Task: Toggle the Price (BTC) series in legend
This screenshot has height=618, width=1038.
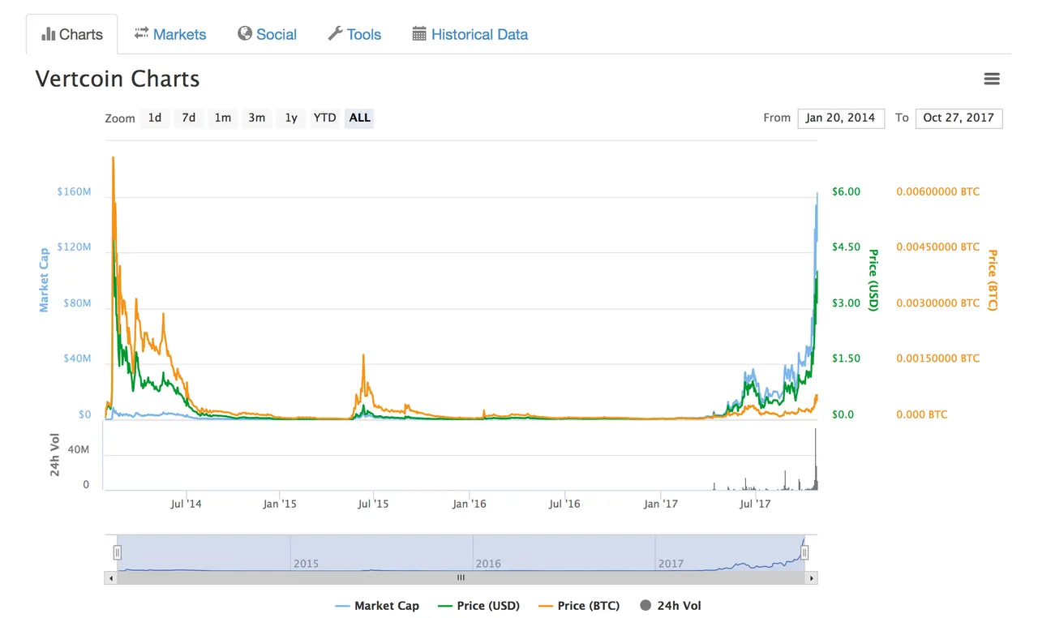Action: (580, 606)
